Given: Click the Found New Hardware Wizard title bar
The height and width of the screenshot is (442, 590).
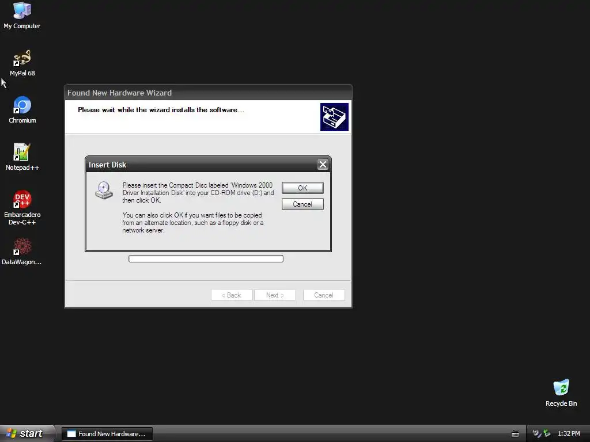Looking at the screenshot, I should tap(208, 93).
